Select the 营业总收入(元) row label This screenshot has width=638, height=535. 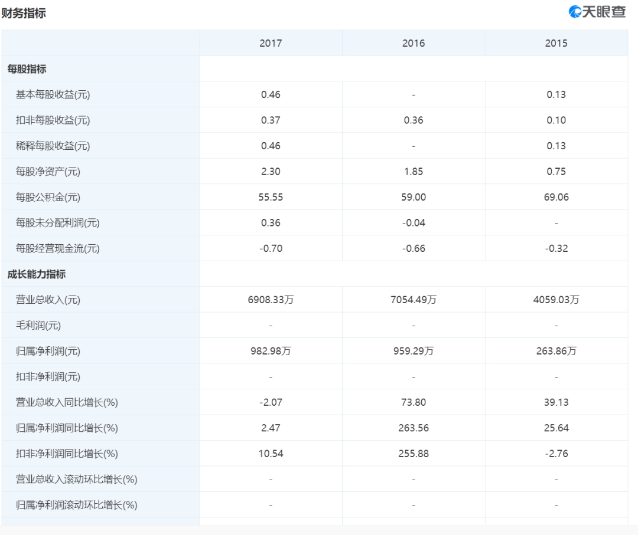[x=48, y=300]
